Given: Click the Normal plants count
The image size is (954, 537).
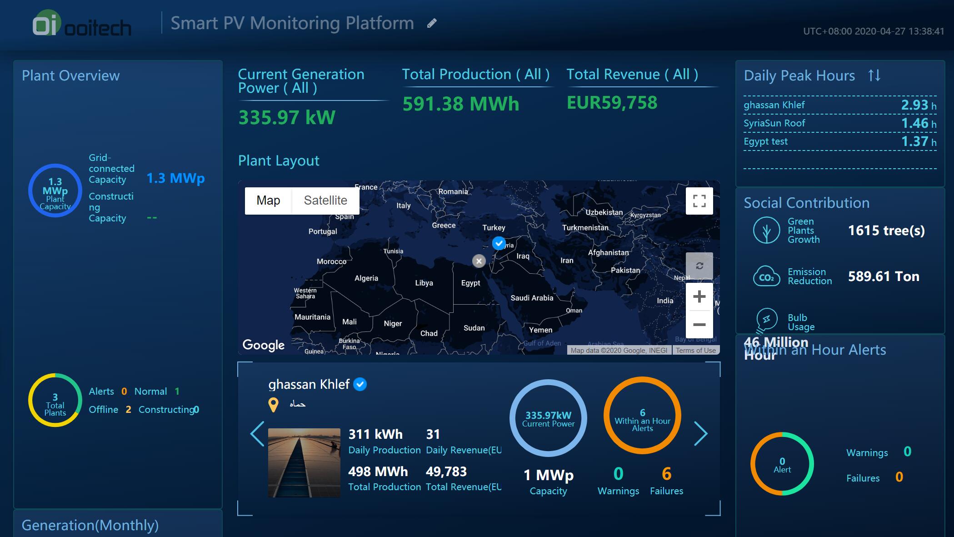Looking at the screenshot, I should click(x=177, y=391).
